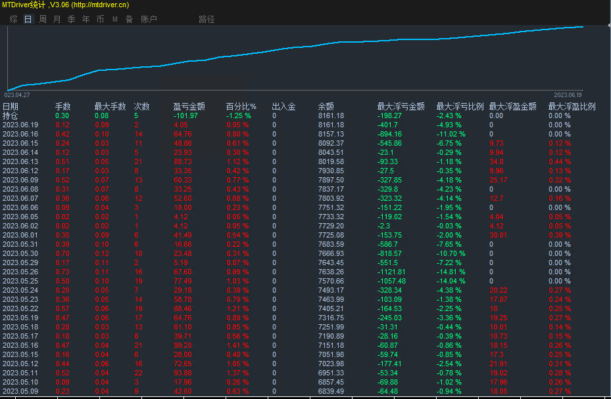The height and width of the screenshot is (399, 611).
Task: Click floating loss value -894.16
Action: pyautogui.click(x=389, y=134)
